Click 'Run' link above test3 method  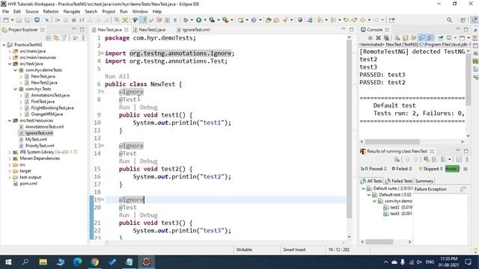coord(124,215)
